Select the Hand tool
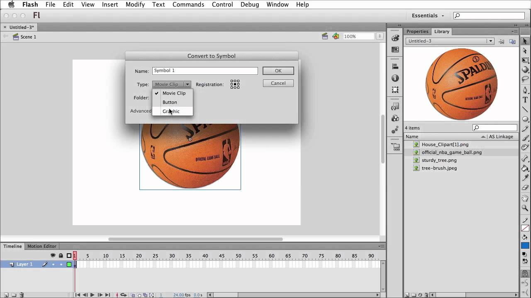Image resolution: width=531 pixels, height=298 pixels. tap(525, 198)
